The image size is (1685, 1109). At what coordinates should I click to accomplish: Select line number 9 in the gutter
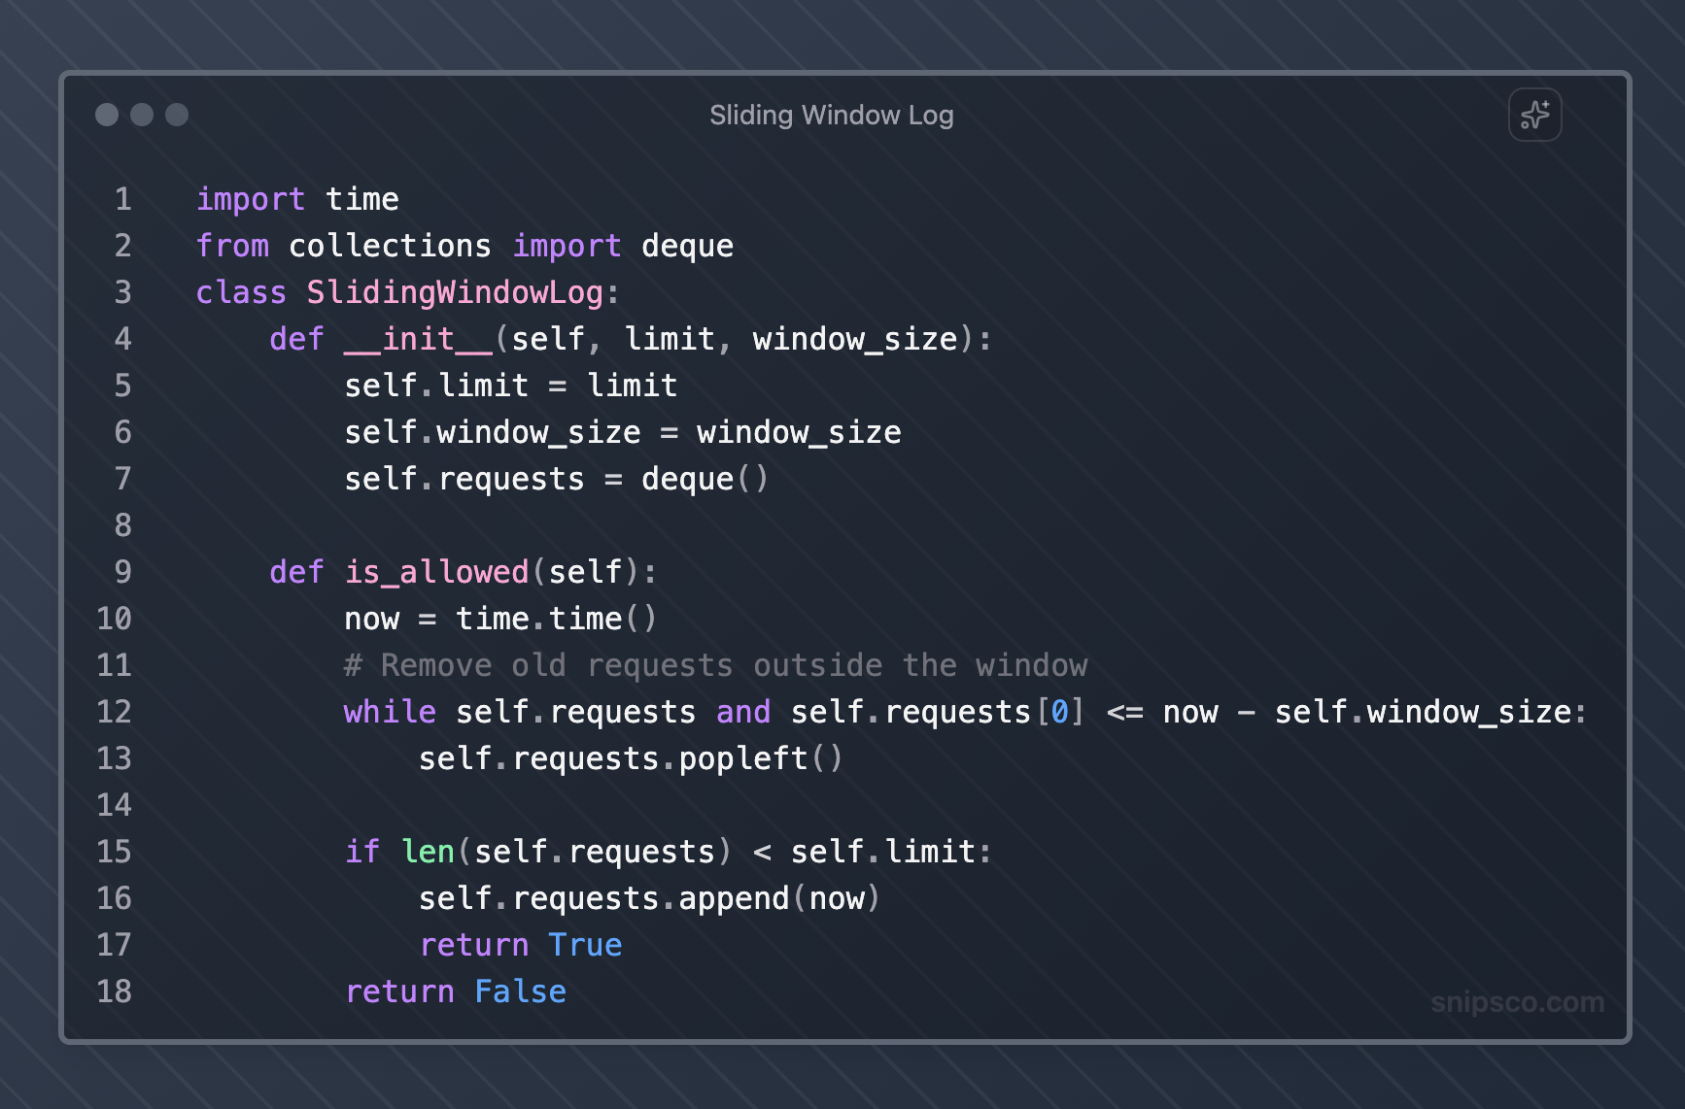click(x=122, y=572)
